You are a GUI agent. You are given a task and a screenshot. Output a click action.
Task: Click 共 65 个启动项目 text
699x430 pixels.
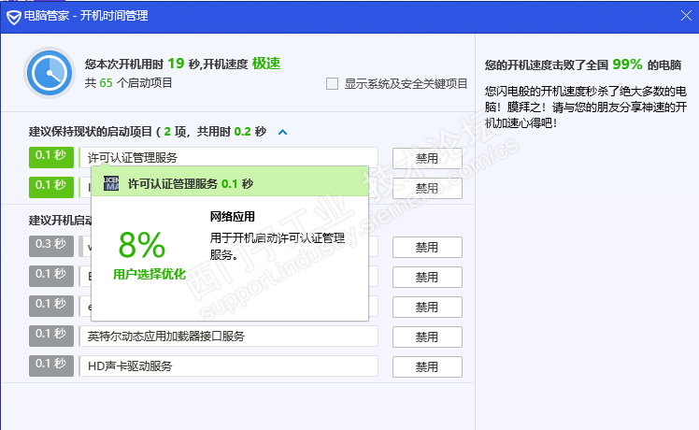coord(128,83)
